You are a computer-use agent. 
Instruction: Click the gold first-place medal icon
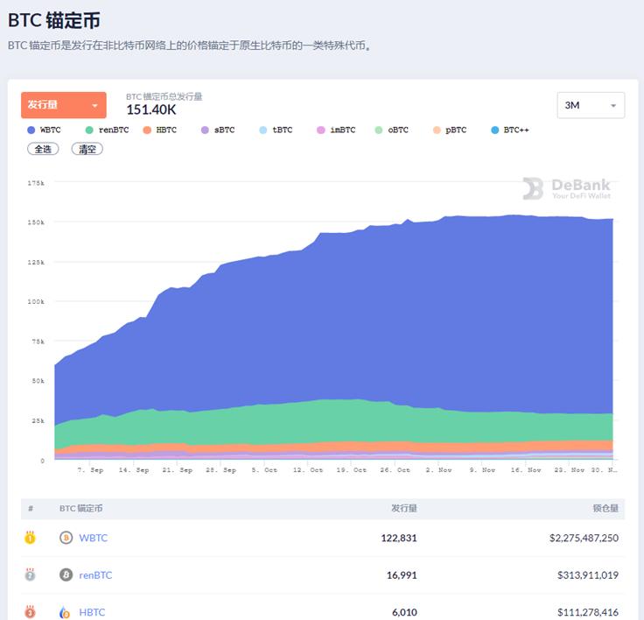coord(30,538)
